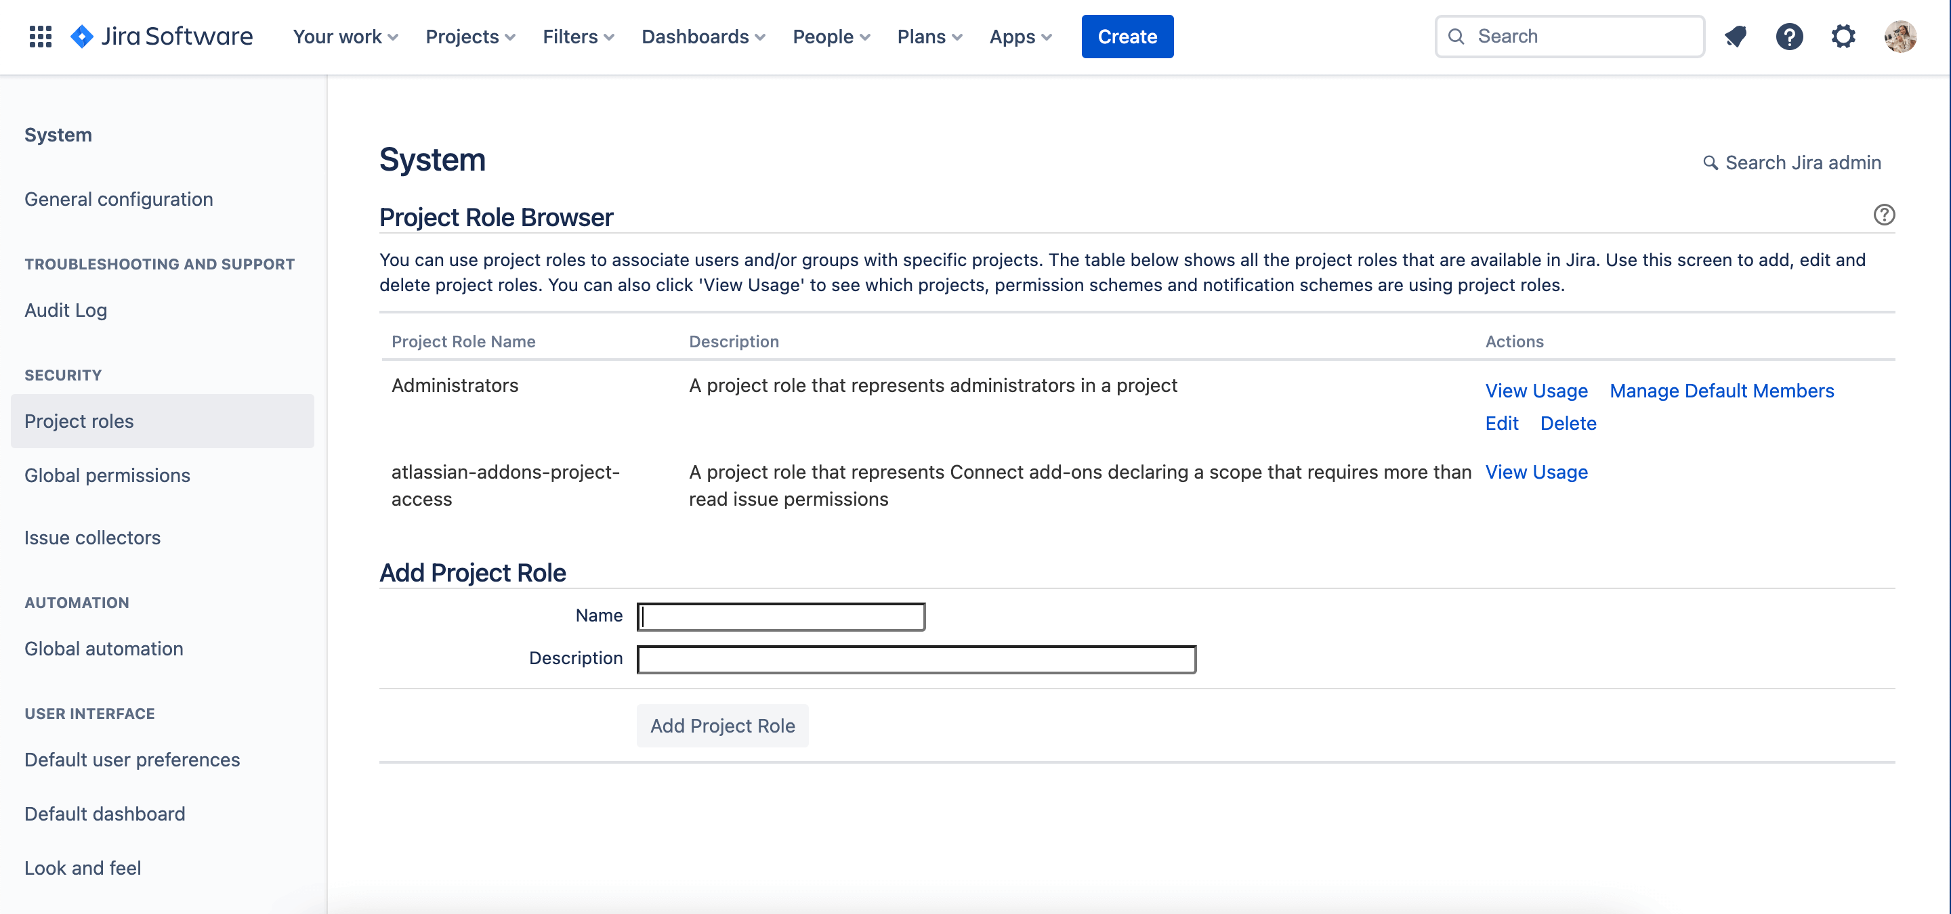Click the help question mark icon

1790,36
